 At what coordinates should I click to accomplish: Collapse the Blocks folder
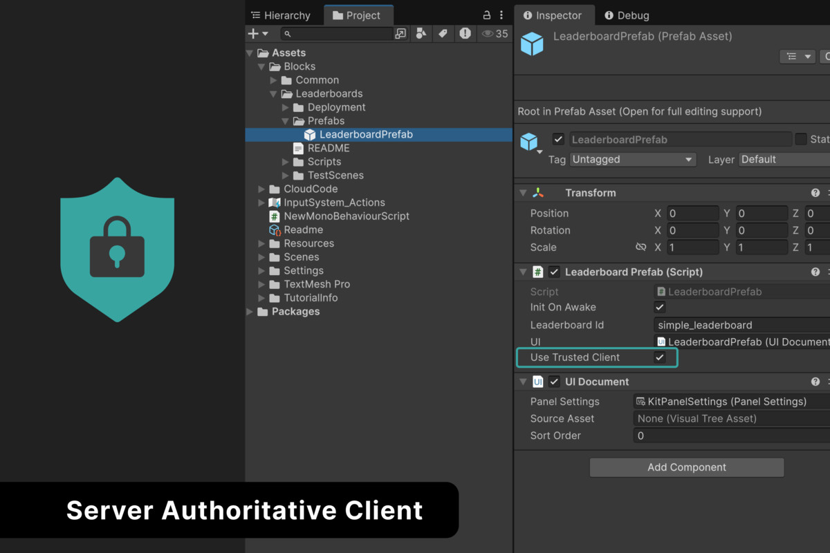(261, 67)
